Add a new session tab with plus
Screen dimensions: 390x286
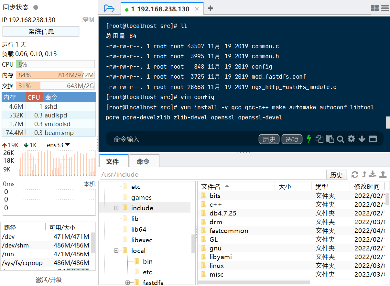coord(210,8)
